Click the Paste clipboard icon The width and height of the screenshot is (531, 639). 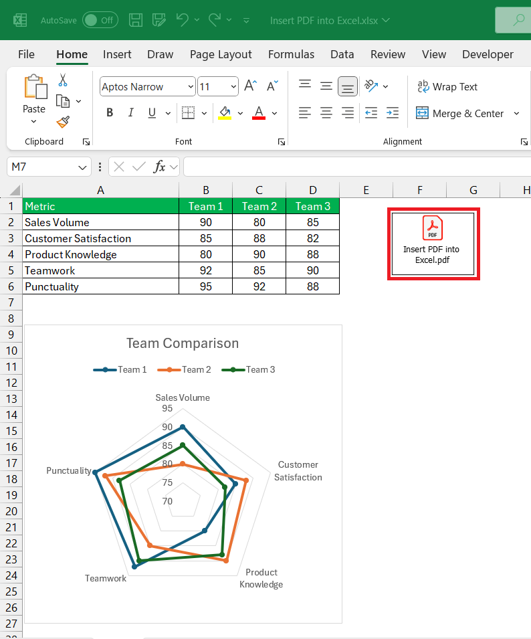click(35, 87)
